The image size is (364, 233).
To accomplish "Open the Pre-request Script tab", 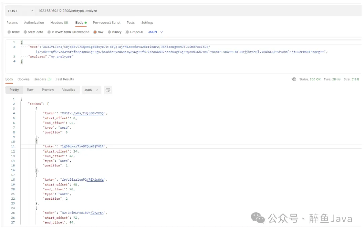I will (x=107, y=23).
